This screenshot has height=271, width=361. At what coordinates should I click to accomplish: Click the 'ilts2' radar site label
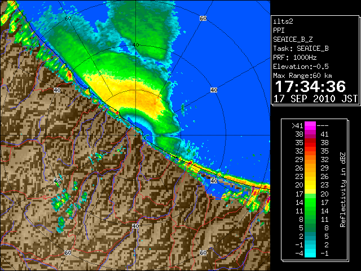pos(283,21)
